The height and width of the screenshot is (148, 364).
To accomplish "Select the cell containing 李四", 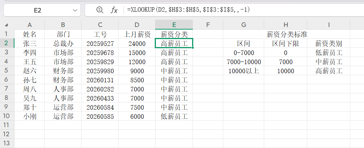I will pyautogui.click(x=29, y=52).
